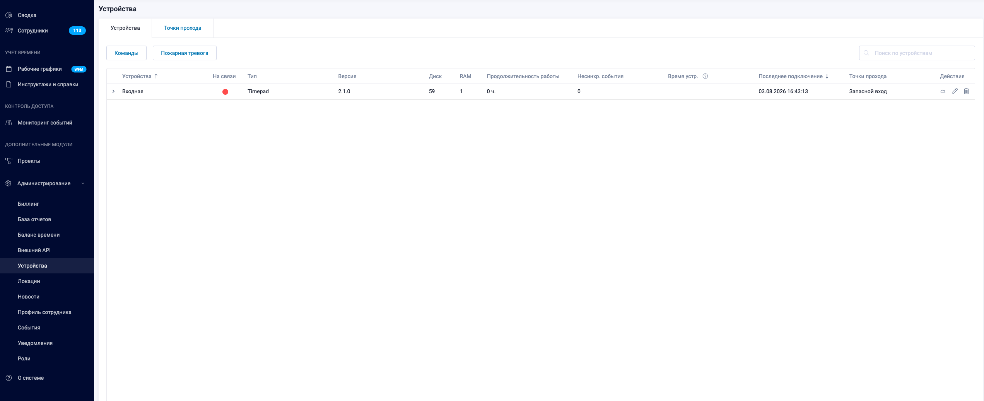Click the Точки прохода column header
The image size is (984, 401).
point(868,76)
